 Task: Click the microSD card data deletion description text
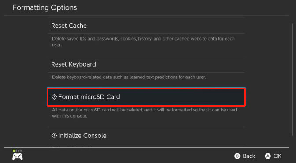coord(144,113)
